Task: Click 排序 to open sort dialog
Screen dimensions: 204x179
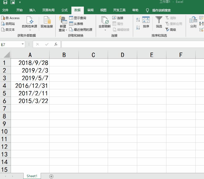Action: coord(147,23)
